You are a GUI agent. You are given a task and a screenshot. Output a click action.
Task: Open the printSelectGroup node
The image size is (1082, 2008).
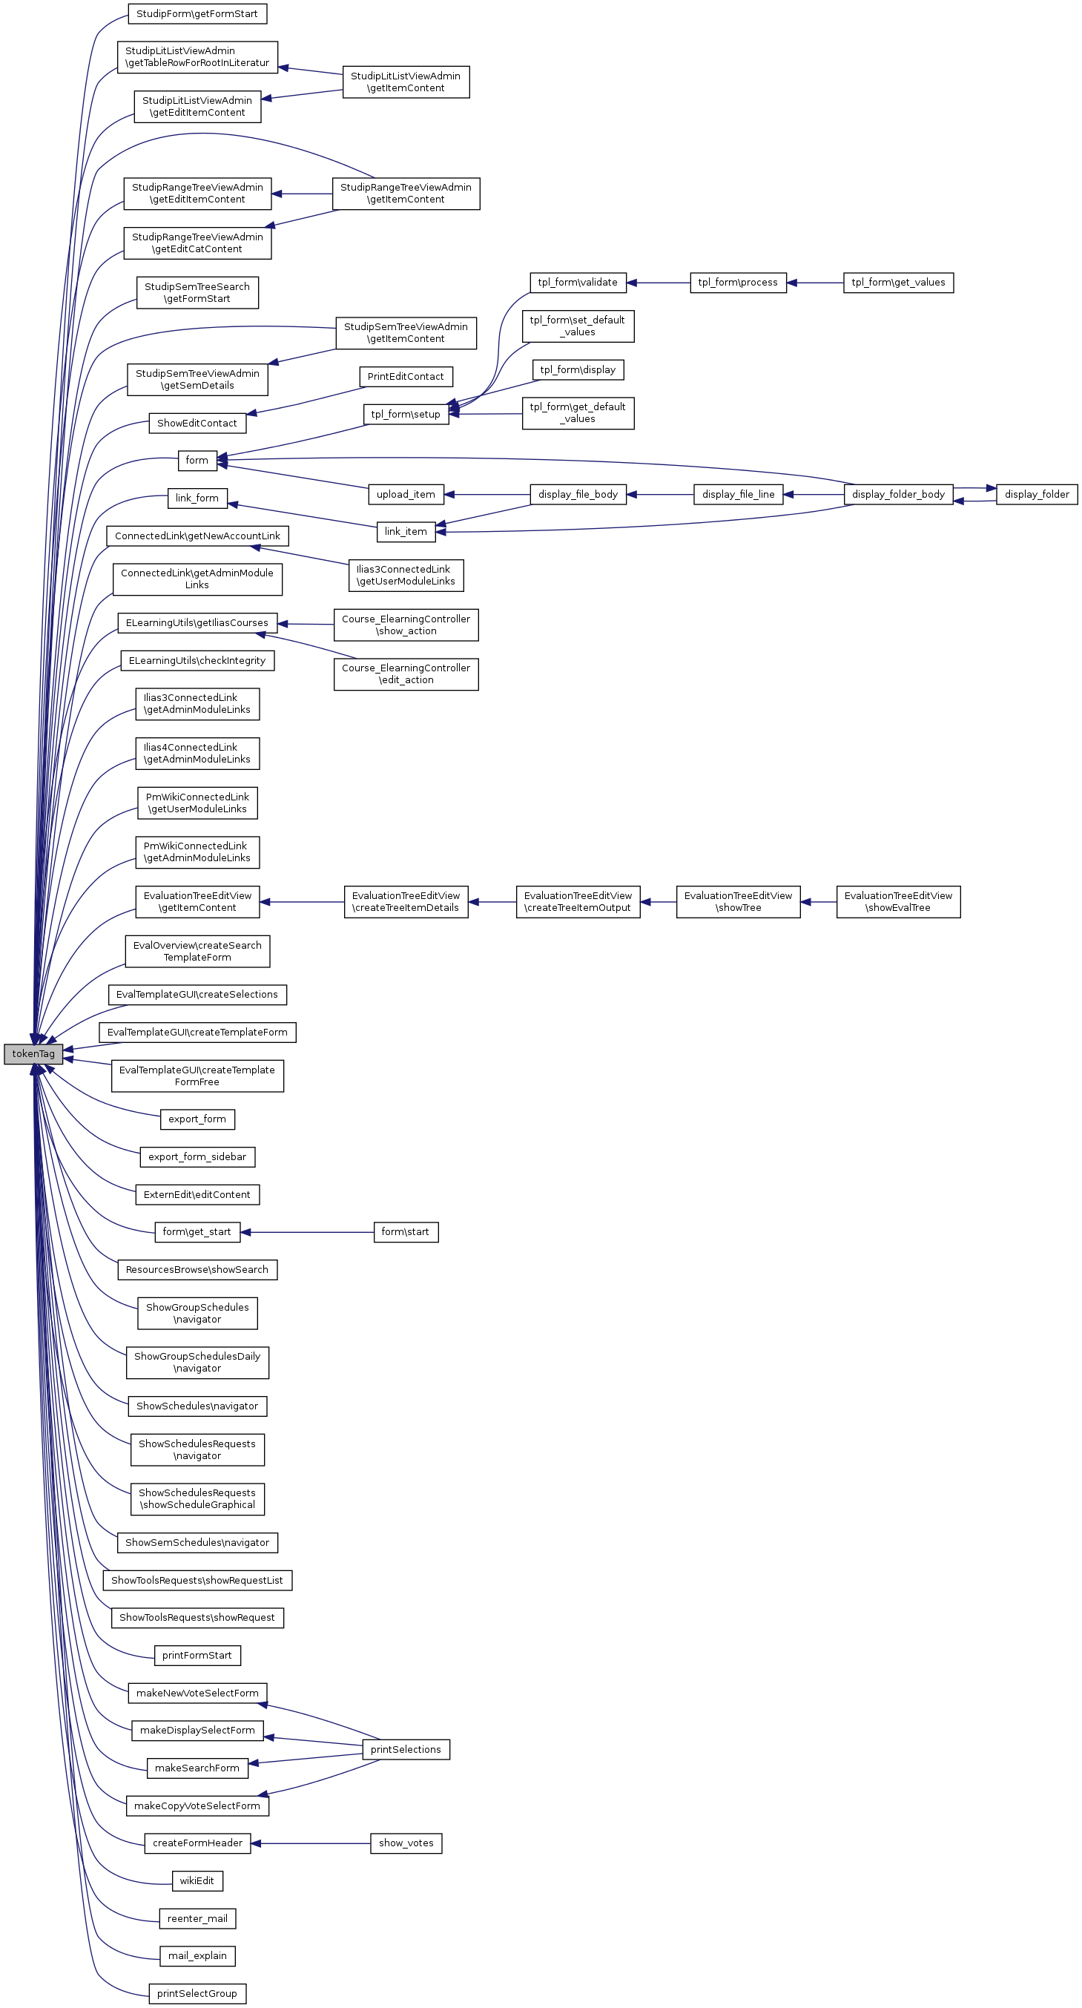pyautogui.click(x=197, y=1993)
